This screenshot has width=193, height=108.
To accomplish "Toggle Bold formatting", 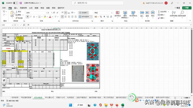I will 27,17.
